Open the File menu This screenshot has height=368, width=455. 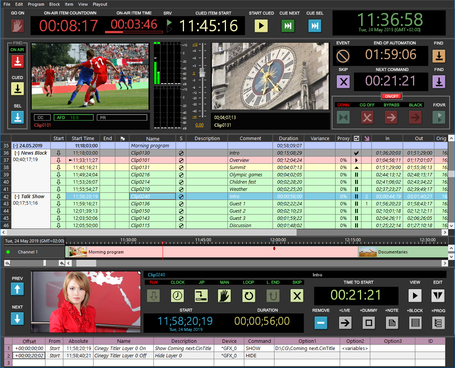[x=6, y=4]
